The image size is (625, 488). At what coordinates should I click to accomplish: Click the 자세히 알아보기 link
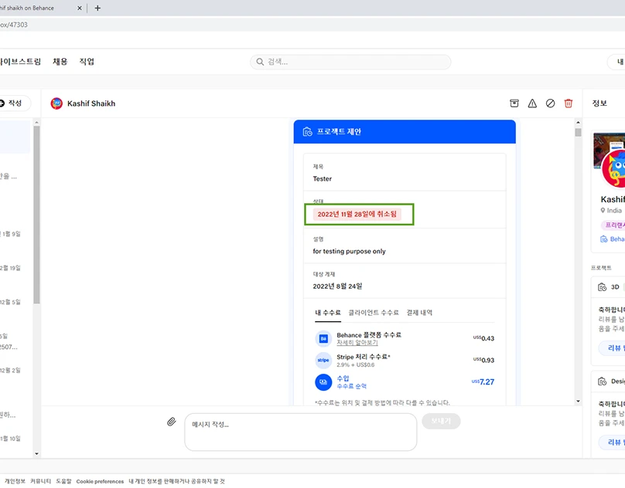click(357, 342)
